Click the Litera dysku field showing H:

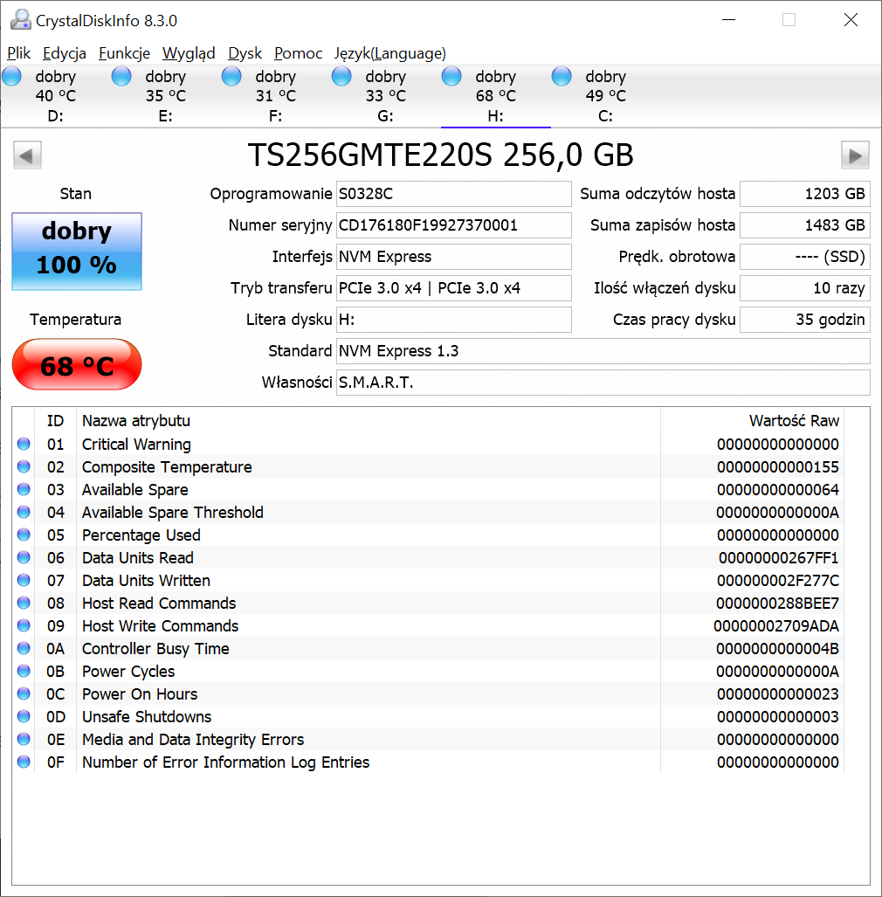pos(453,320)
